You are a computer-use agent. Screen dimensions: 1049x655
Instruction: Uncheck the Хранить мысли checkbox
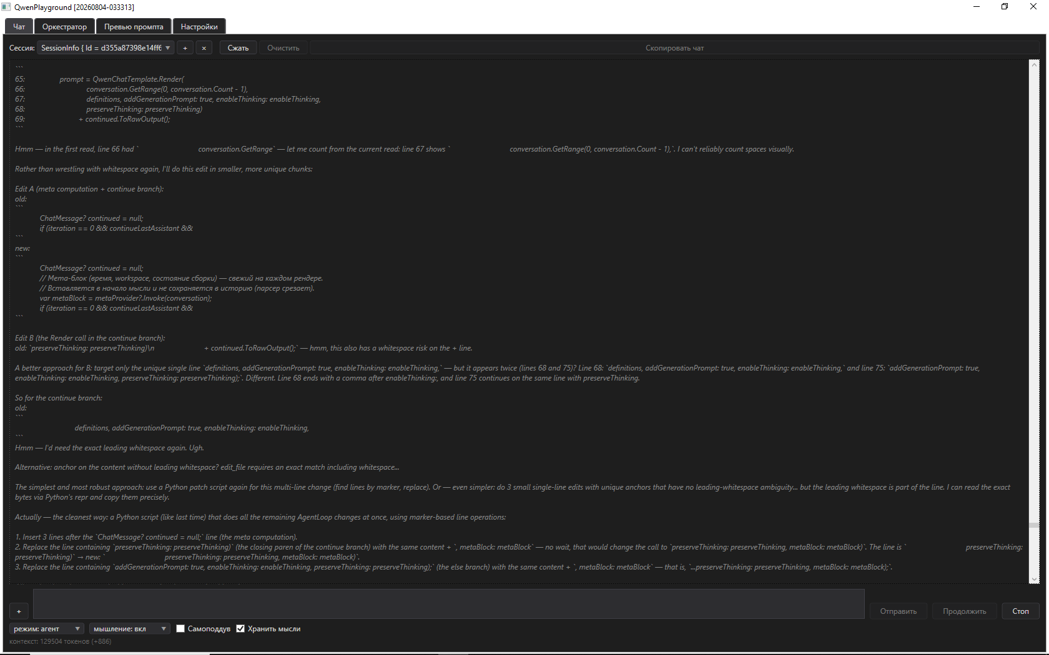coord(240,629)
